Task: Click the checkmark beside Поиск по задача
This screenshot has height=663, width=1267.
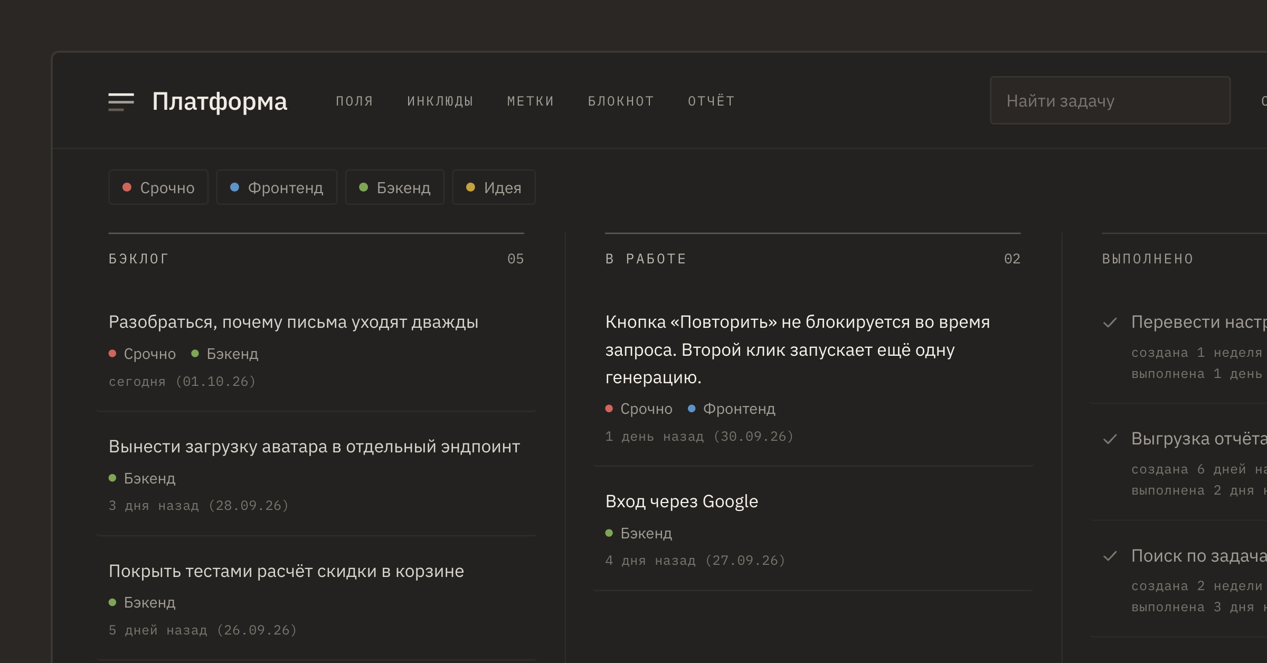Action: (1110, 556)
